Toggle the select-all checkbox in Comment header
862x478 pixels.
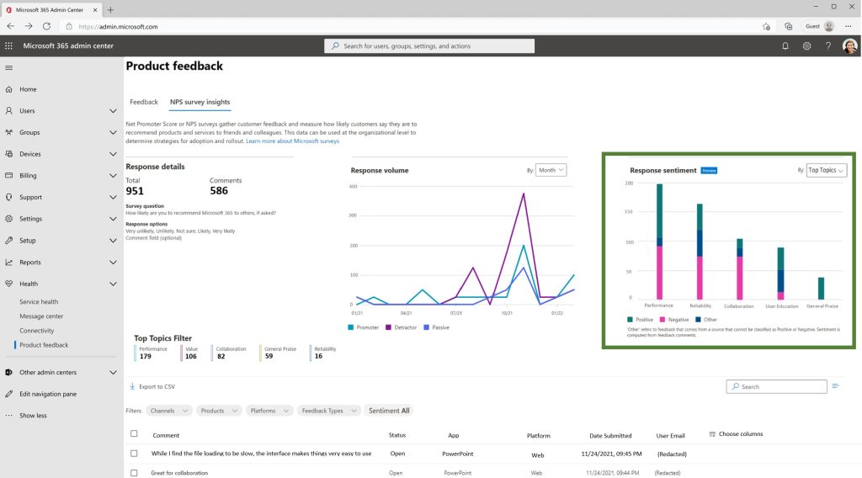tap(134, 434)
